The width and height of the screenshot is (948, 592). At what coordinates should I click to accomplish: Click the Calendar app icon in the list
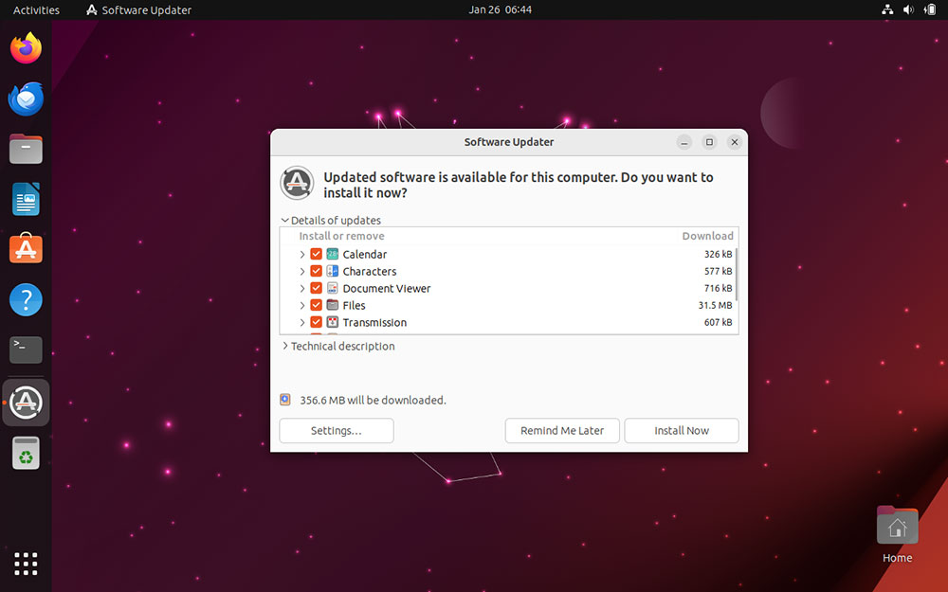coord(333,254)
